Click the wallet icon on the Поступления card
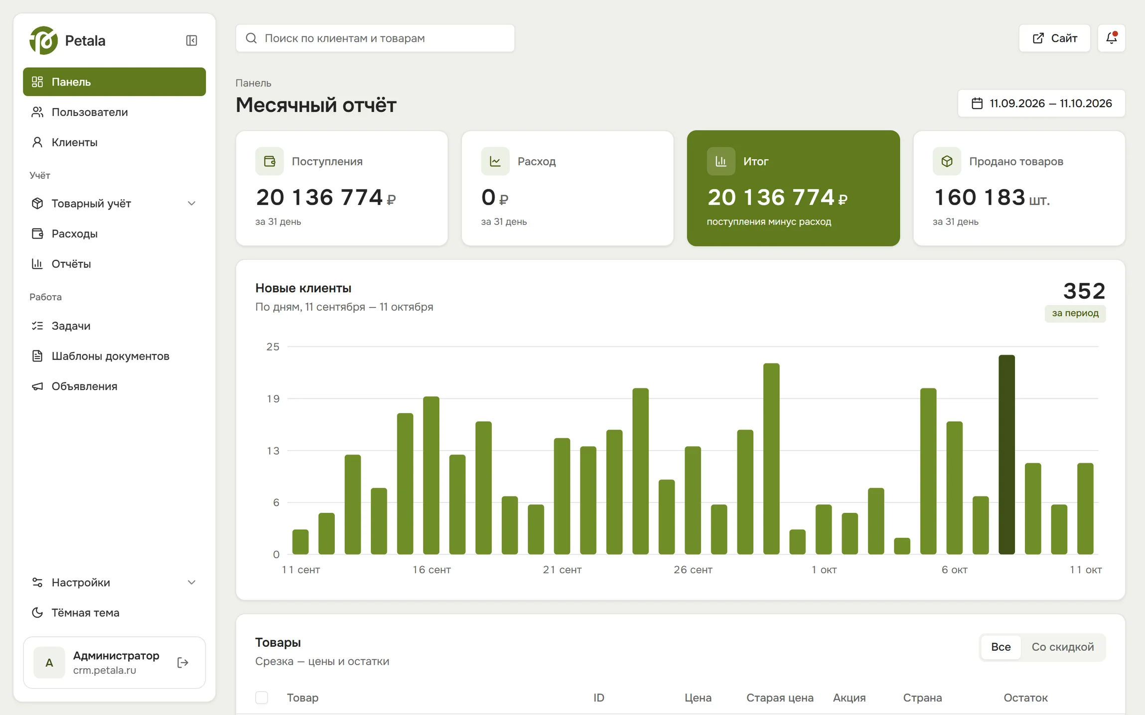This screenshot has height=715, width=1145. point(270,161)
